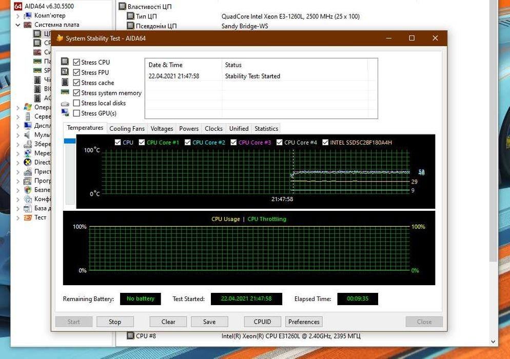
Task: Click the Властивості ЦП header icon
Action: coord(122,6)
